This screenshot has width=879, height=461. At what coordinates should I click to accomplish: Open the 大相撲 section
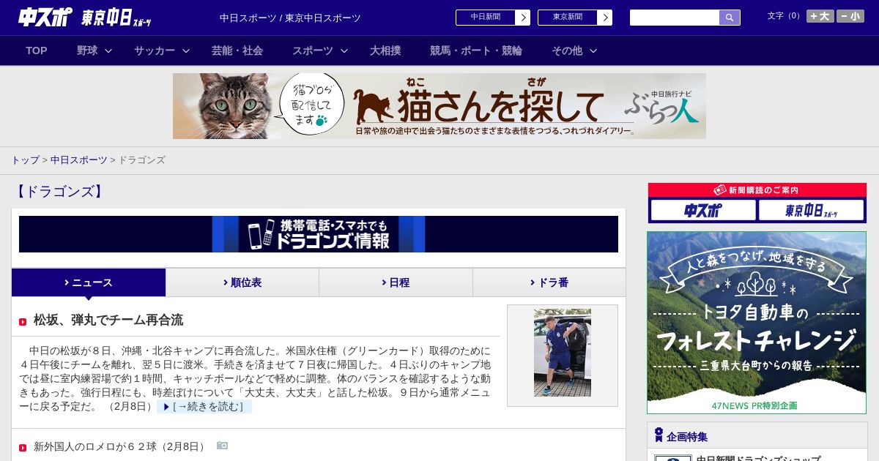tap(385, 50)
